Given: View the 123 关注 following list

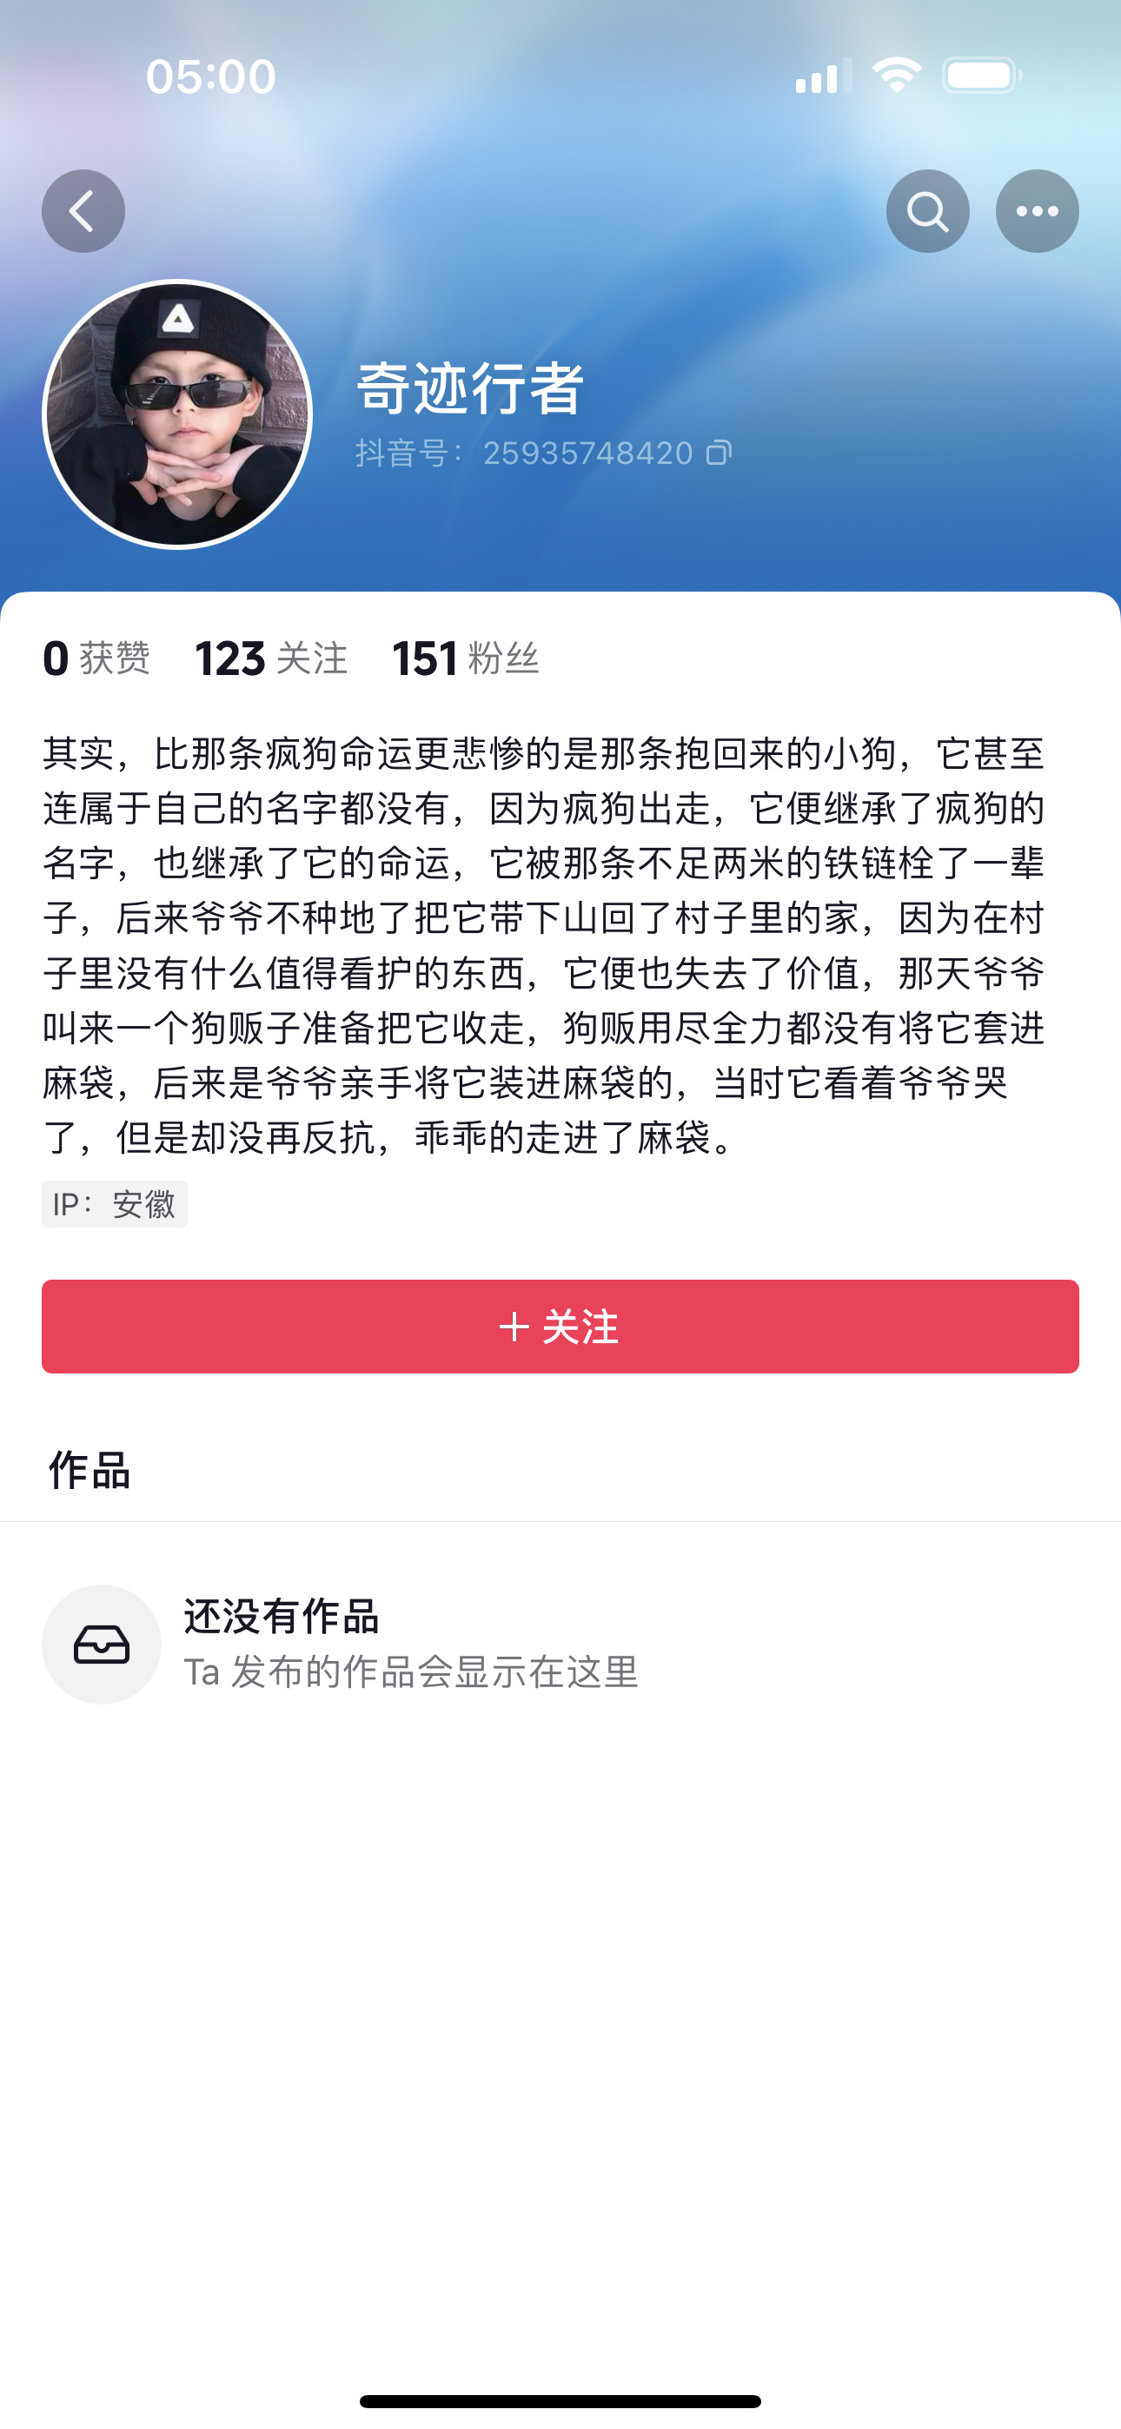Looking at the screenshot, I should [x=271, y=659].
